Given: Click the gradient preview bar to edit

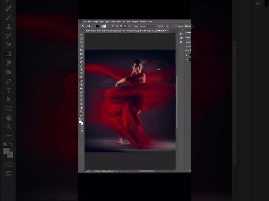Looking at the screenshot, I should [101, 26].
